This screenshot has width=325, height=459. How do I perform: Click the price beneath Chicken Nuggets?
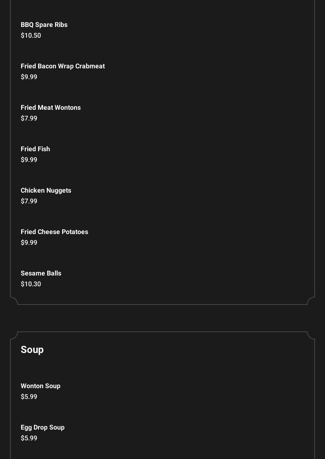(29, 201)
